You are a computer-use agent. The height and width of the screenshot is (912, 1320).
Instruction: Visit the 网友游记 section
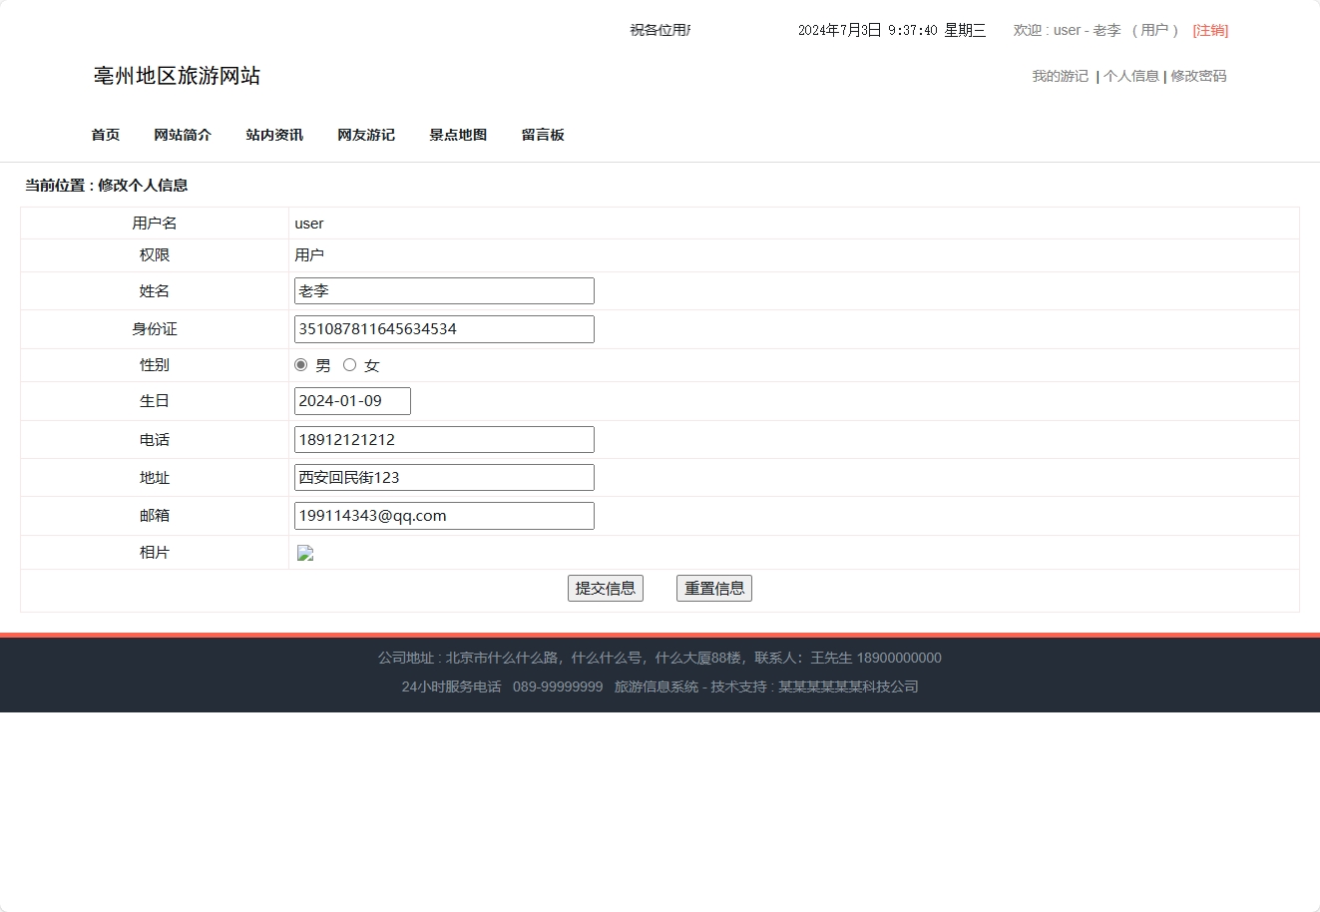coord(365,135)
